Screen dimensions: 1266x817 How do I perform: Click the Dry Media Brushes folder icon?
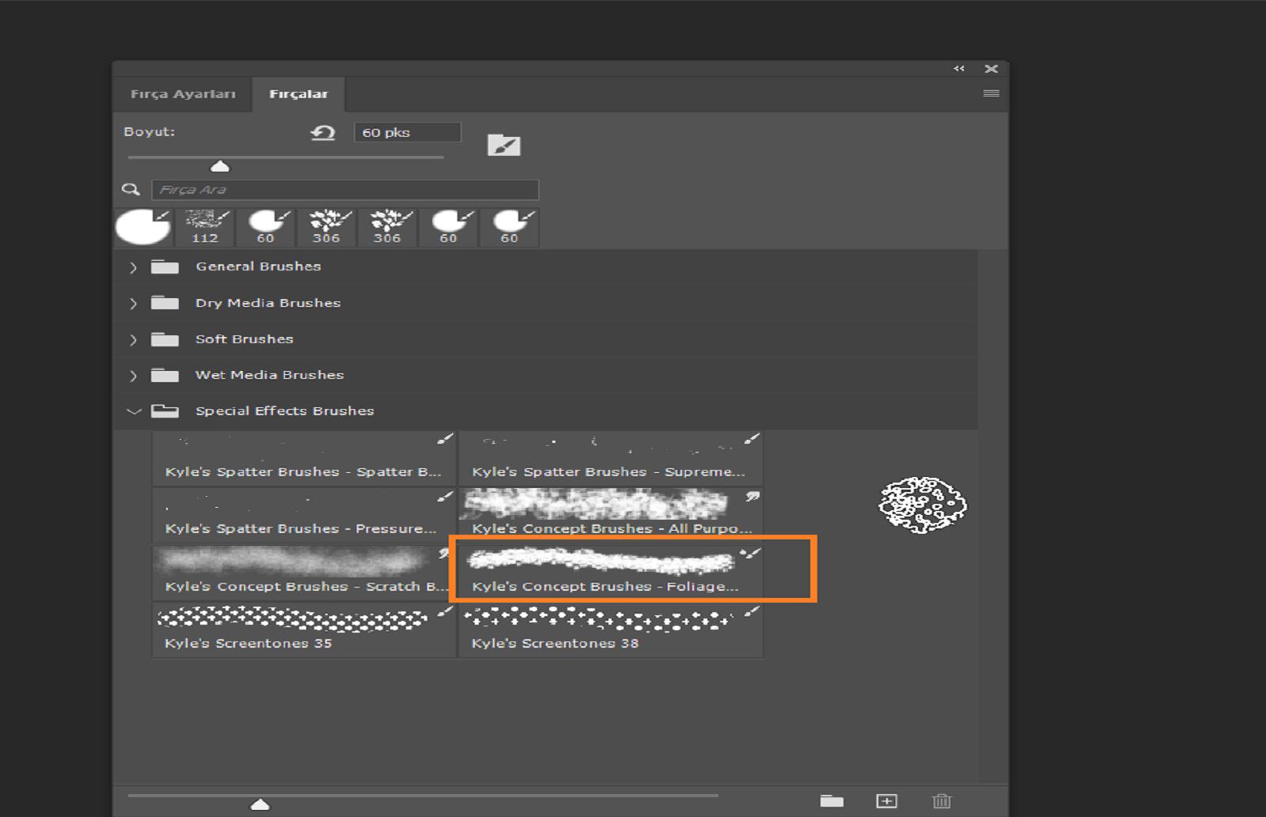[x=165, y=303]
